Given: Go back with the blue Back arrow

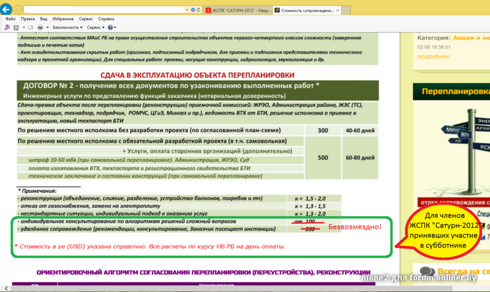Looking at the screenshot, I should tap(6, 9).
